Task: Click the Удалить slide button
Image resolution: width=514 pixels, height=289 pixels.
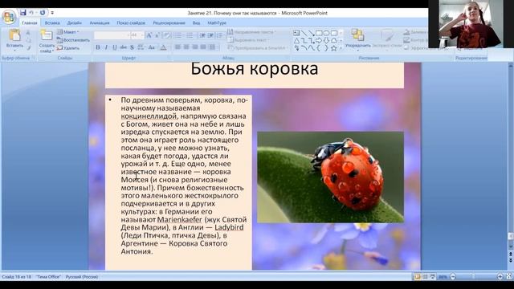Action: [68, 48]
